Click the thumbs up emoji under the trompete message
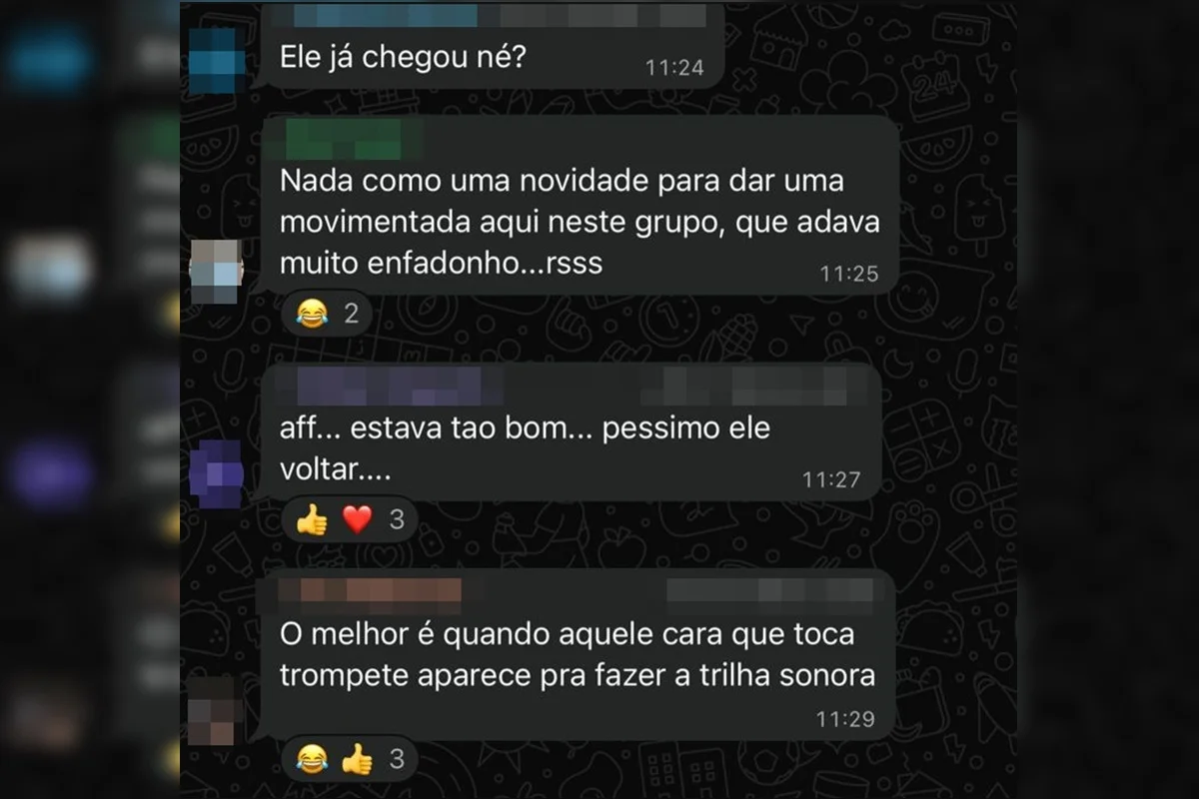1199x799 pixels. tap(357, 760)
